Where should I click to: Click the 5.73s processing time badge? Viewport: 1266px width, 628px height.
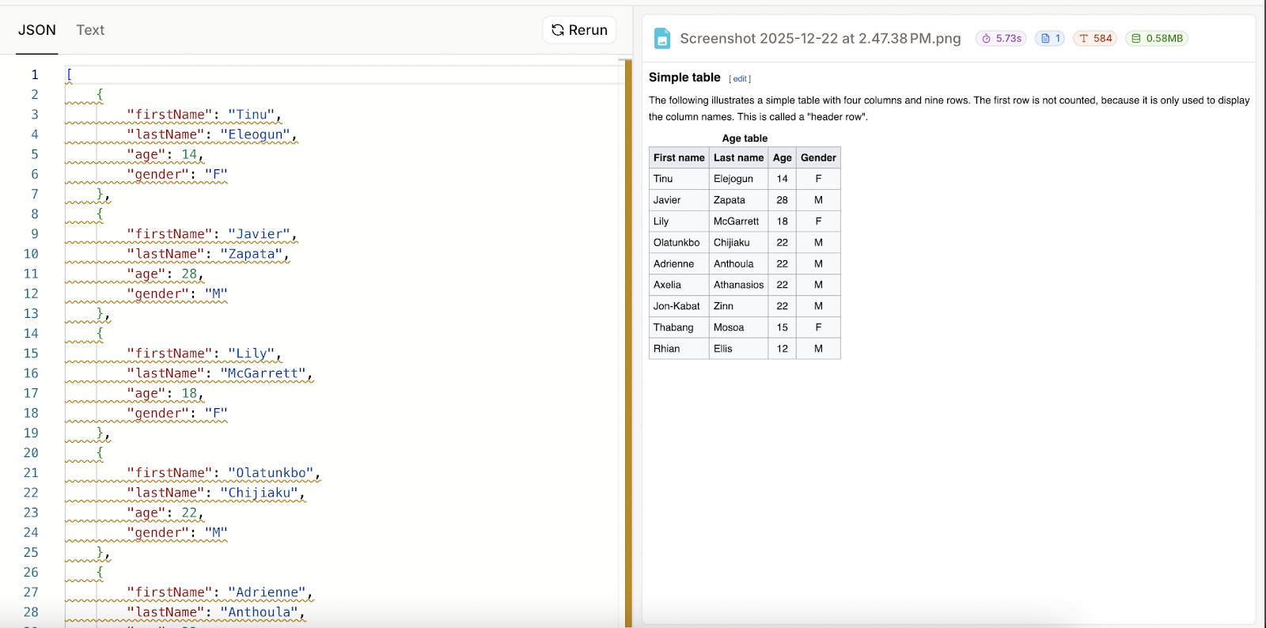pyautogui.click(x=1001, y=38)
